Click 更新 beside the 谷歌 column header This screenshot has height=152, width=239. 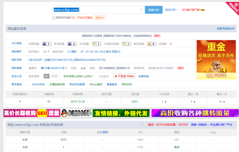(105, 132)
